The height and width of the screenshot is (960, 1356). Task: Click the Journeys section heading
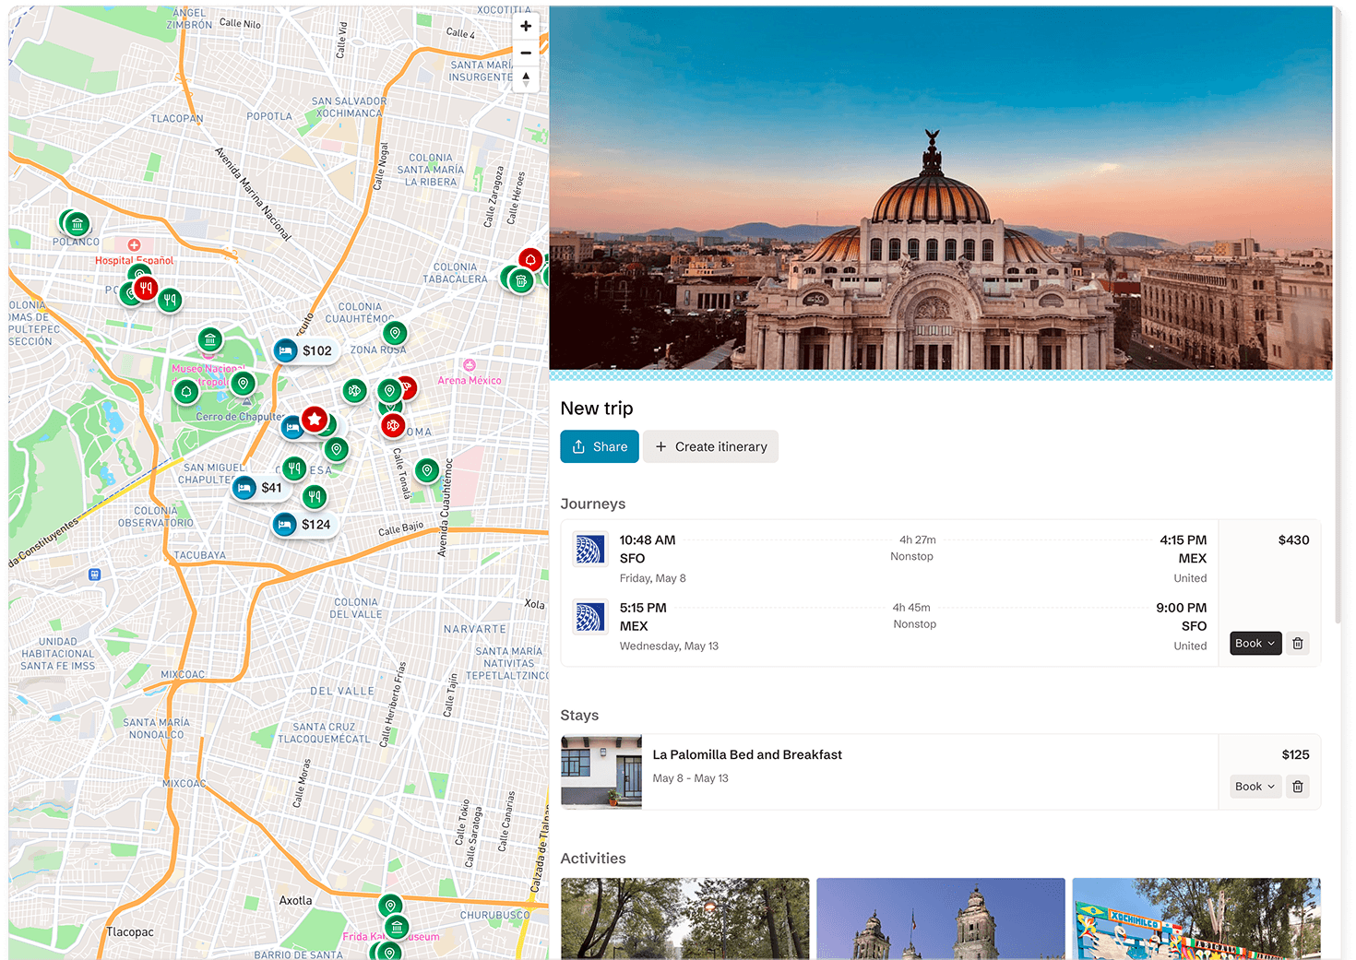(x=593, y=504)
